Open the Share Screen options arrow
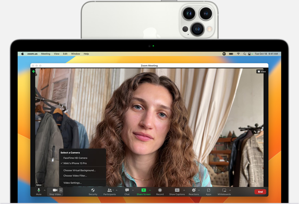 pyautogui.click(x=150, y=190)
